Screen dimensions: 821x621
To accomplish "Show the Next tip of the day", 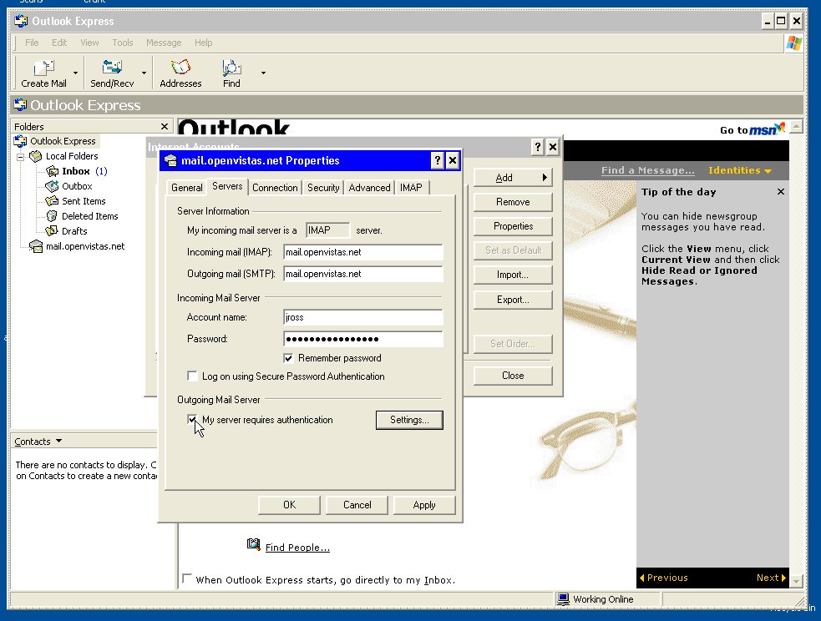I will 771,578.
